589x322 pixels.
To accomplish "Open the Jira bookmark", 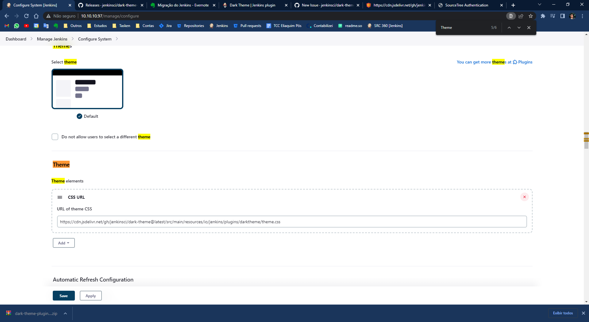I will (x=165, y=26).
